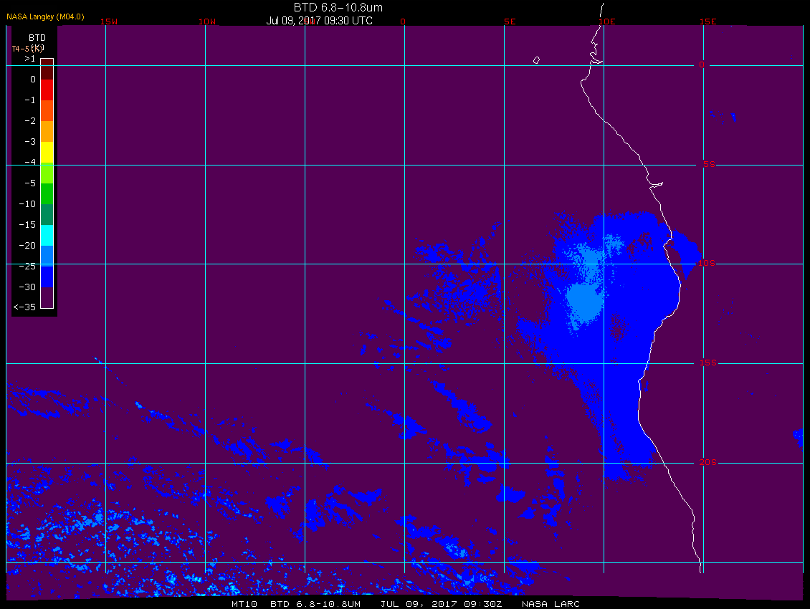Click the 'MT10' text in the footer
This screenshot has width=810, height=609.
(x=244, y=604)
